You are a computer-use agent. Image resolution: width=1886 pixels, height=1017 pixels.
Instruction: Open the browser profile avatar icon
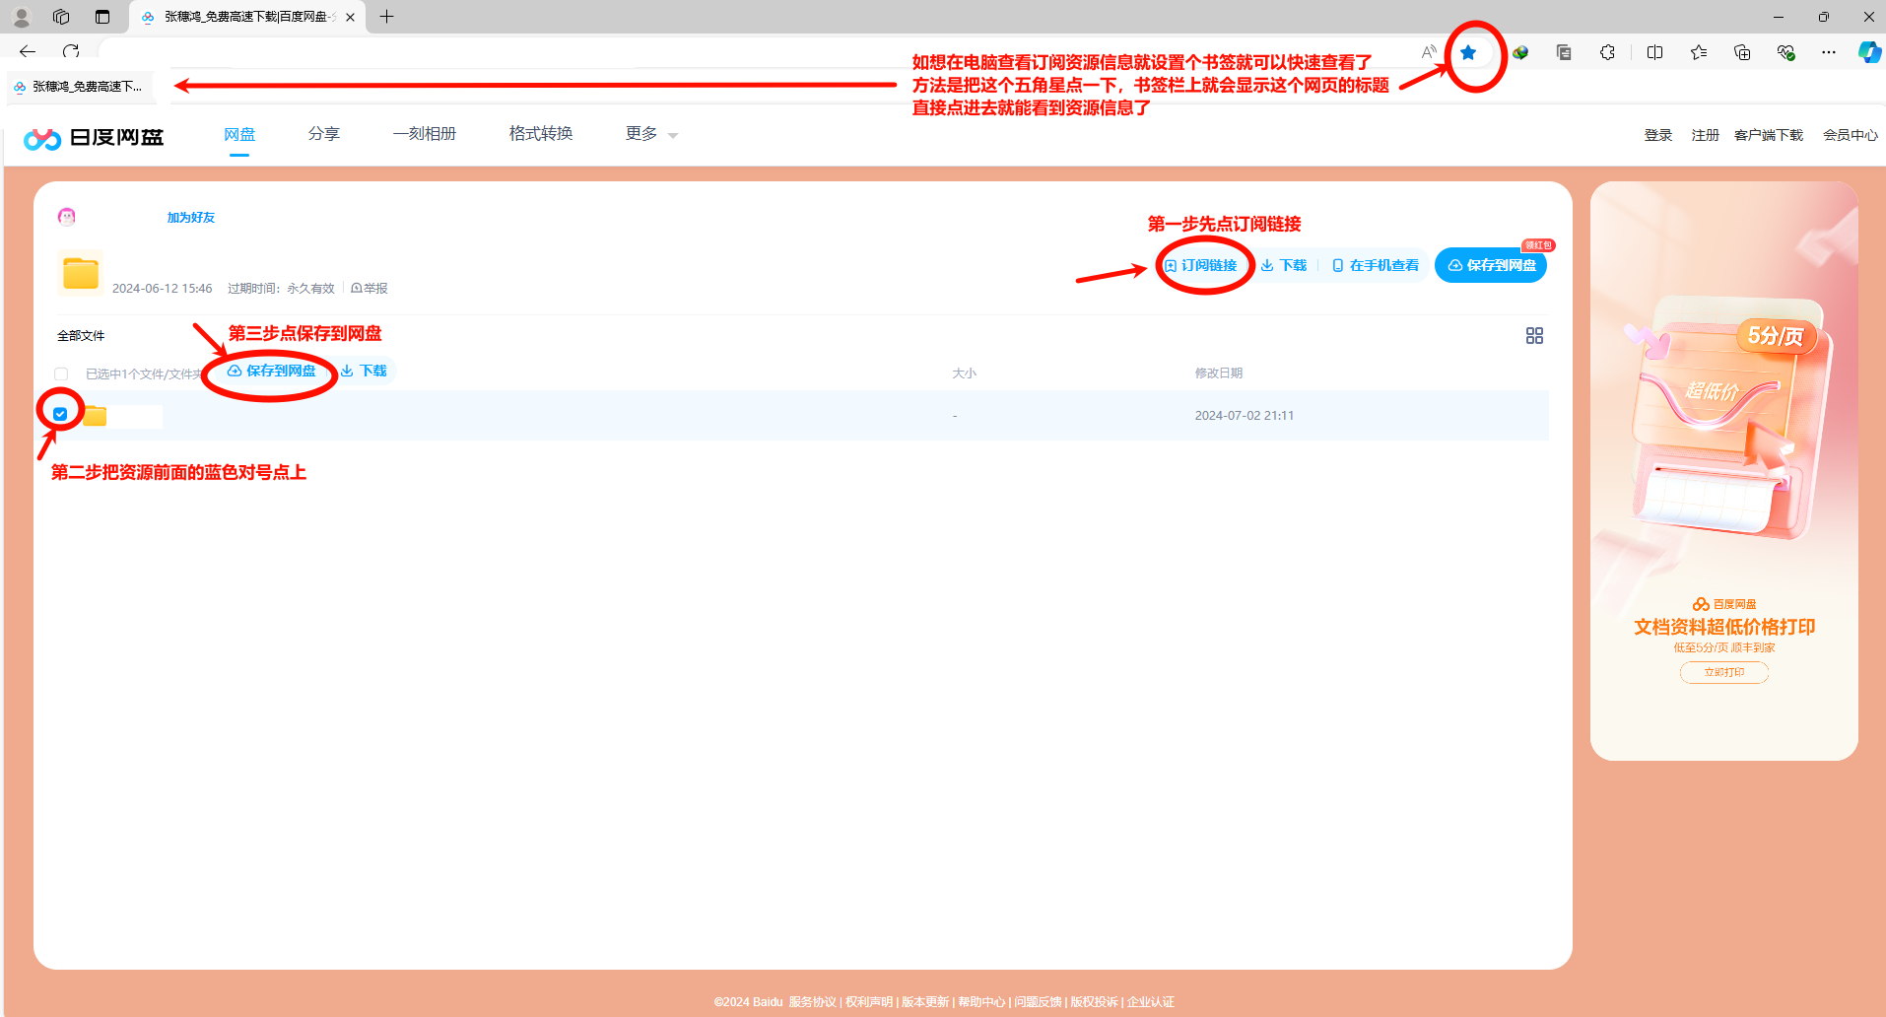(22, 17)
